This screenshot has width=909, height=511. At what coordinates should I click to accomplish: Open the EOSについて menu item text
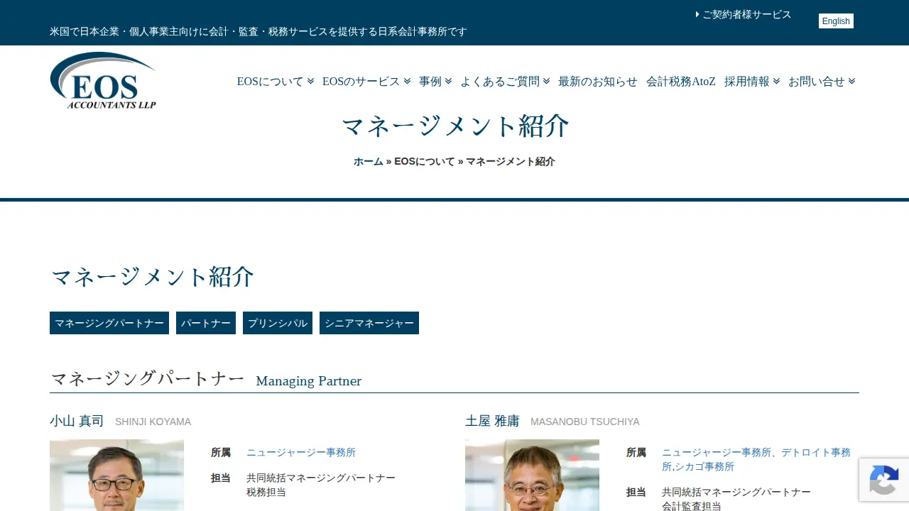coord(271,81)
